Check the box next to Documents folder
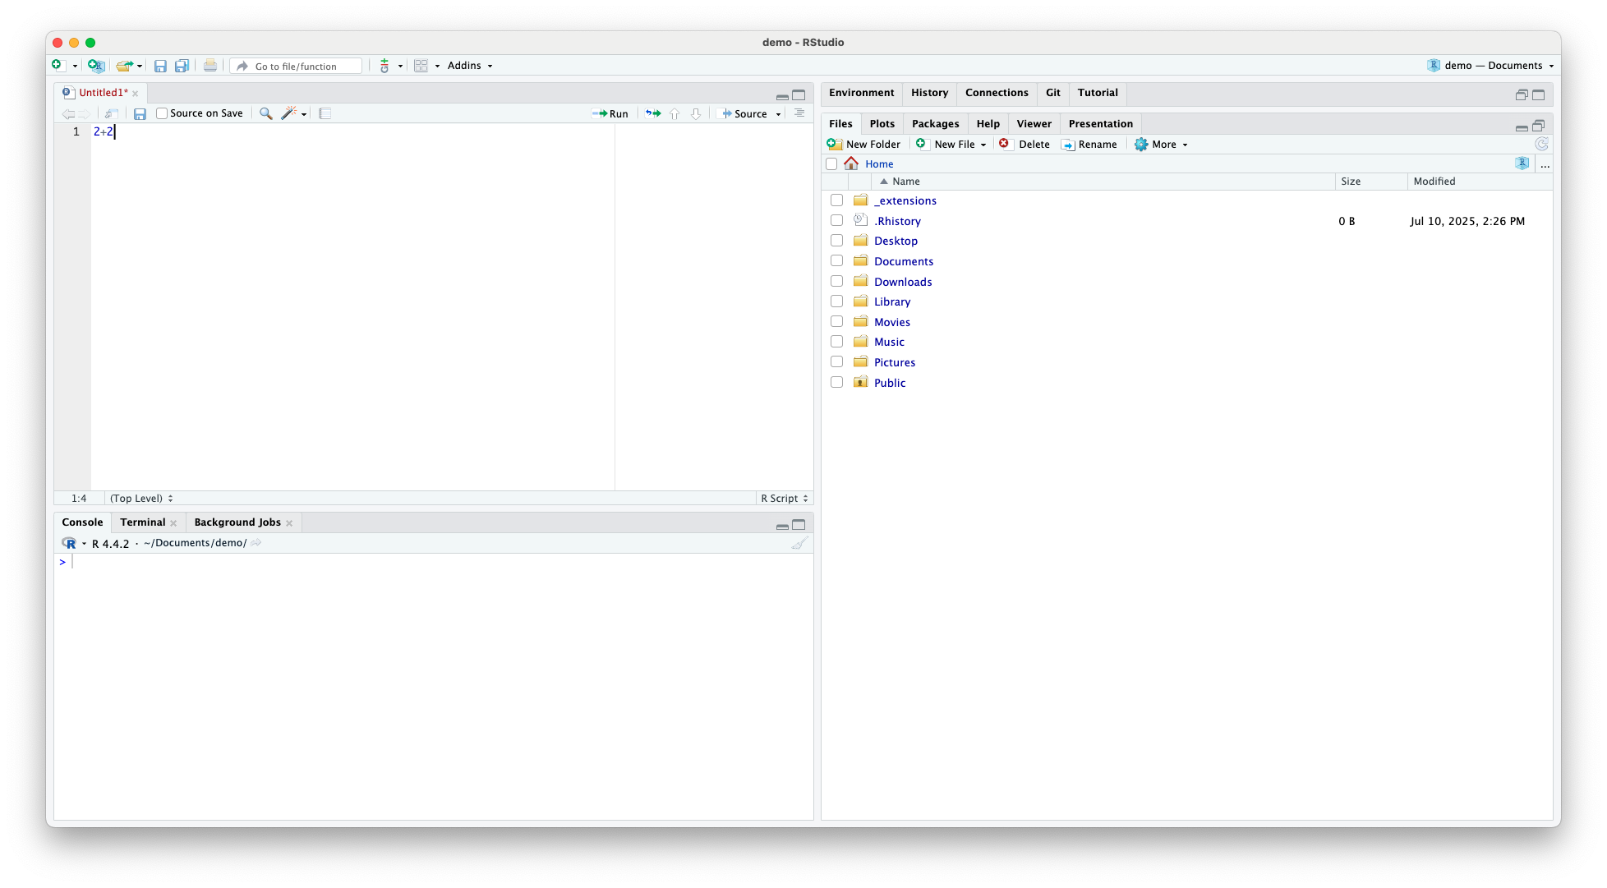Image resolution: width=1607 pixels, height=888 pixels. coord(836,261)
